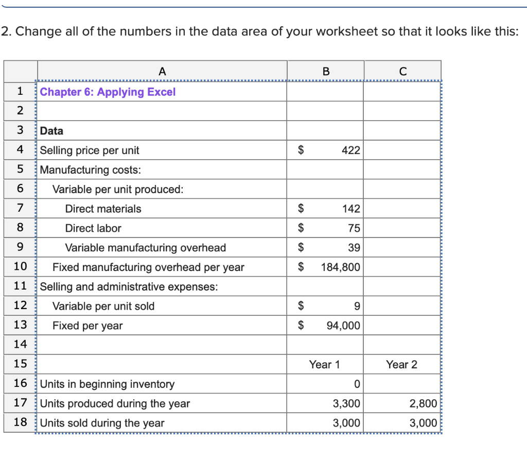Viewport: 527px width, 475px height.
Task: Select row number 1
Action: coord(20,92)
